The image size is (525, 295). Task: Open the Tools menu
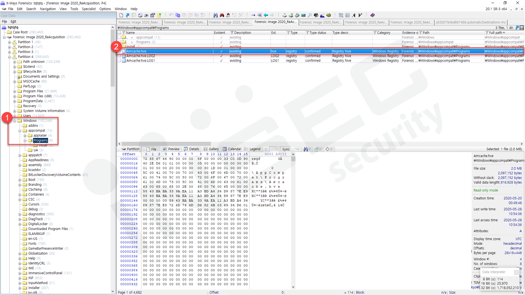pyautogui.click(x=74, y=9)
